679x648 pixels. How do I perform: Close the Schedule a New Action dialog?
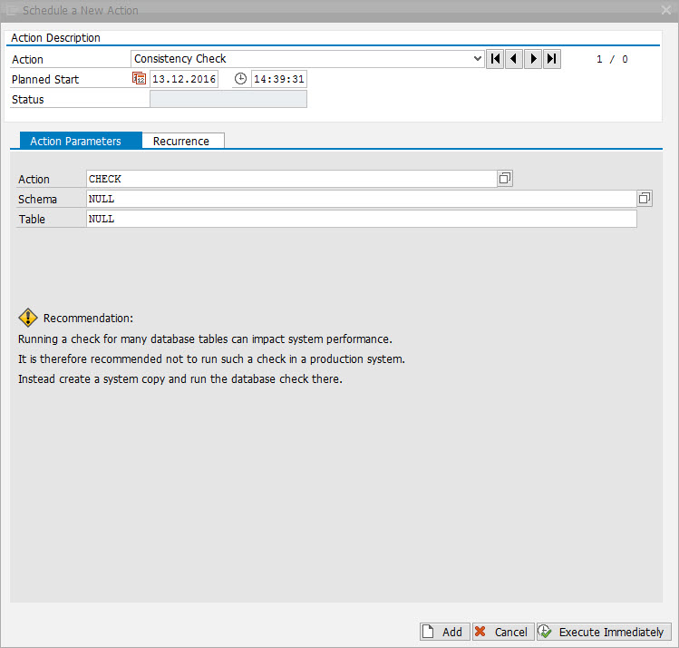[666, 10]
